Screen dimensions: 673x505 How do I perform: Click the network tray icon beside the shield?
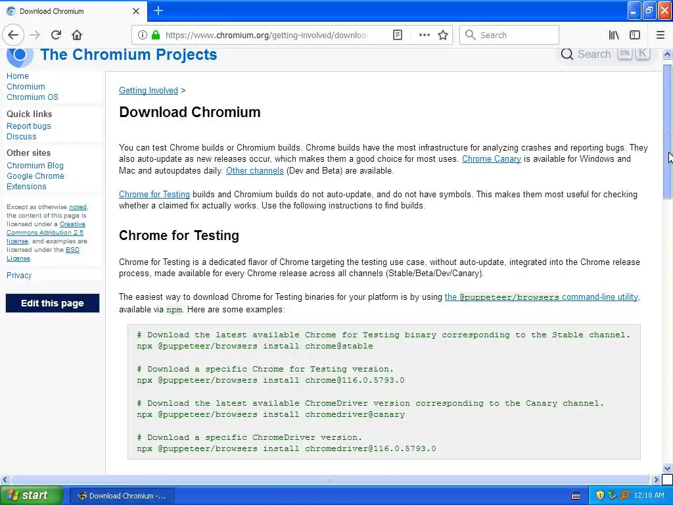[612, 496]
